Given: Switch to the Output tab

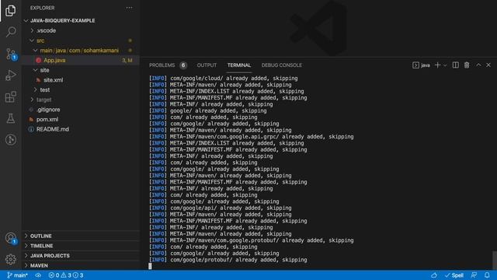Looking at the screenshot, I should pos(207,65).
